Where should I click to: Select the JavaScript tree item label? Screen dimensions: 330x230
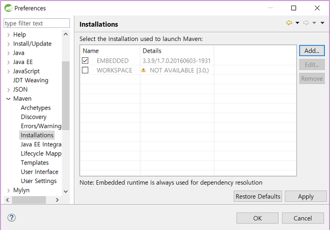click(26, 71)
